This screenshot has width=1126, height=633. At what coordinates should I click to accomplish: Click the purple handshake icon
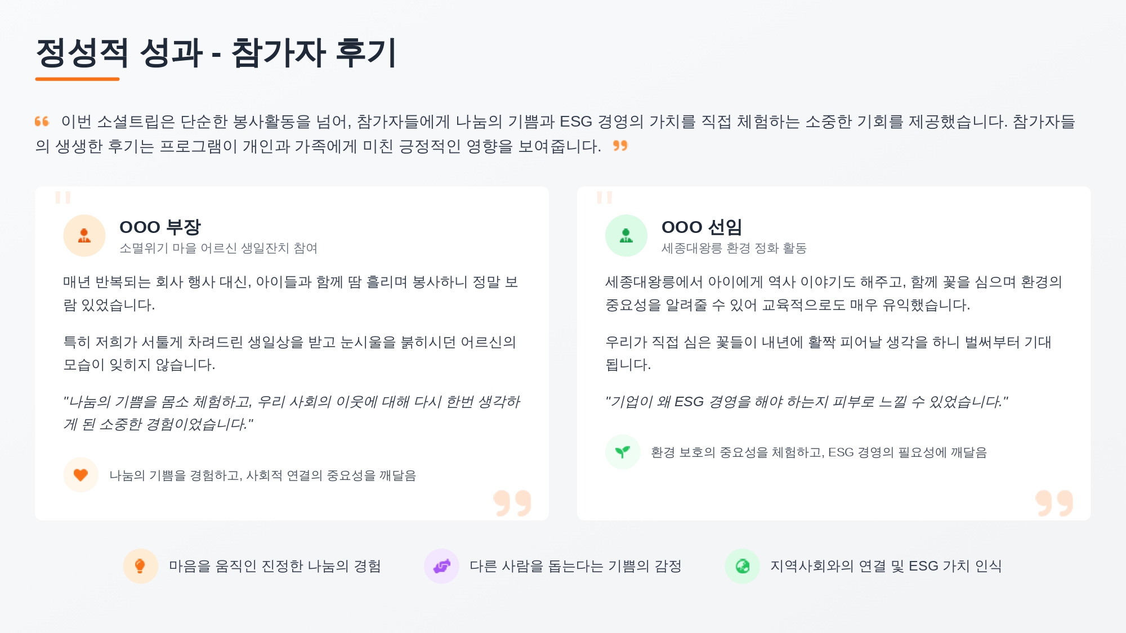point(441,566)
